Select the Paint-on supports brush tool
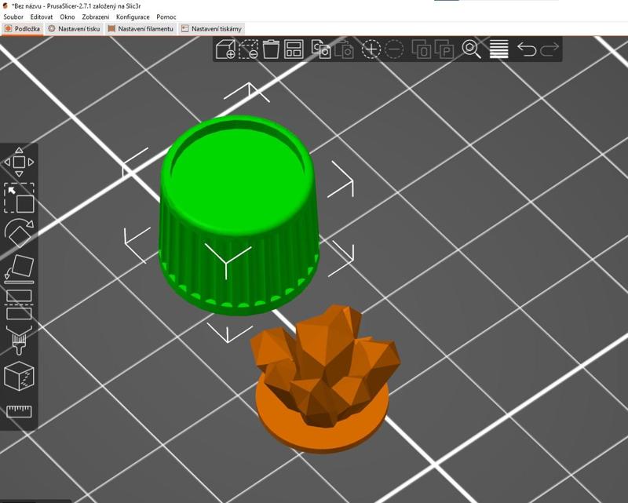 [x=19, y=340]
